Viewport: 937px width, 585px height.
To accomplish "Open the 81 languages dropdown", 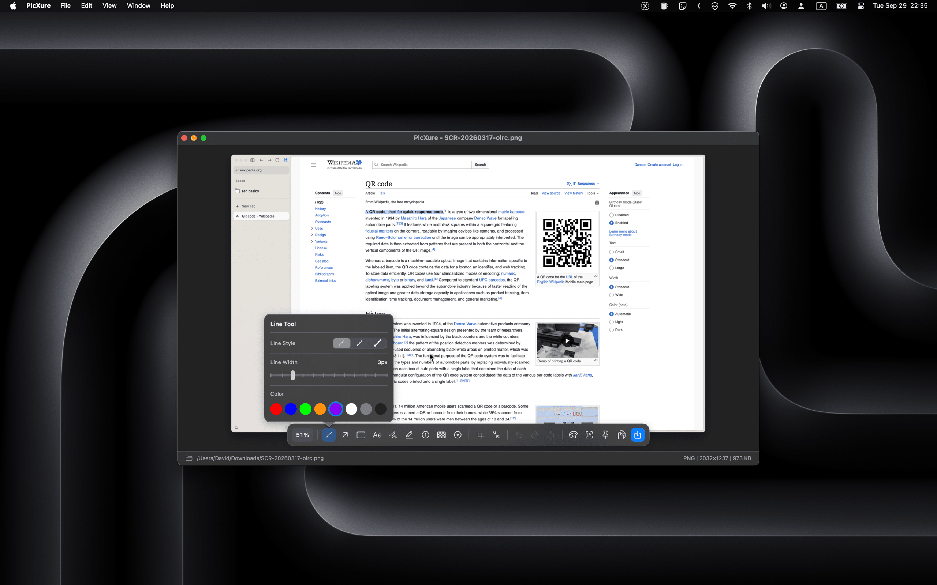I will click(x=583, y=184).
